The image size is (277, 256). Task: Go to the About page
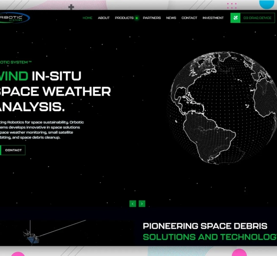click(104, 18)
